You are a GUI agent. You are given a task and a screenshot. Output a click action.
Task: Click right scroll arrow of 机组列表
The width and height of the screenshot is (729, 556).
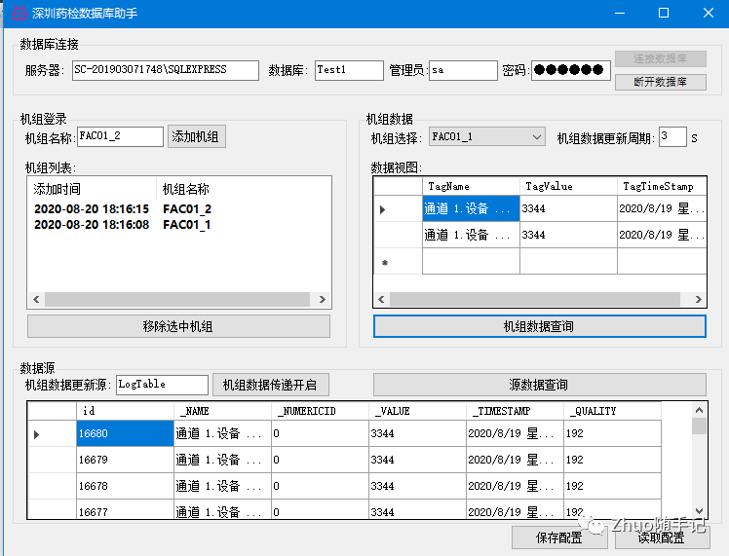pyautogui.click(x=323, y=300)
